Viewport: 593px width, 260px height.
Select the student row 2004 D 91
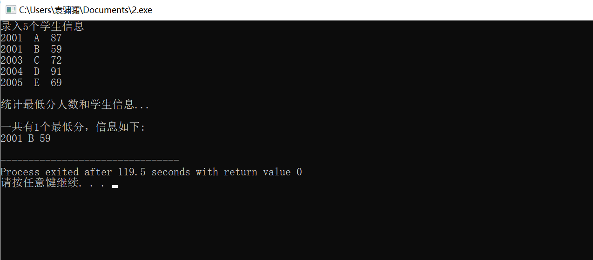31,72
